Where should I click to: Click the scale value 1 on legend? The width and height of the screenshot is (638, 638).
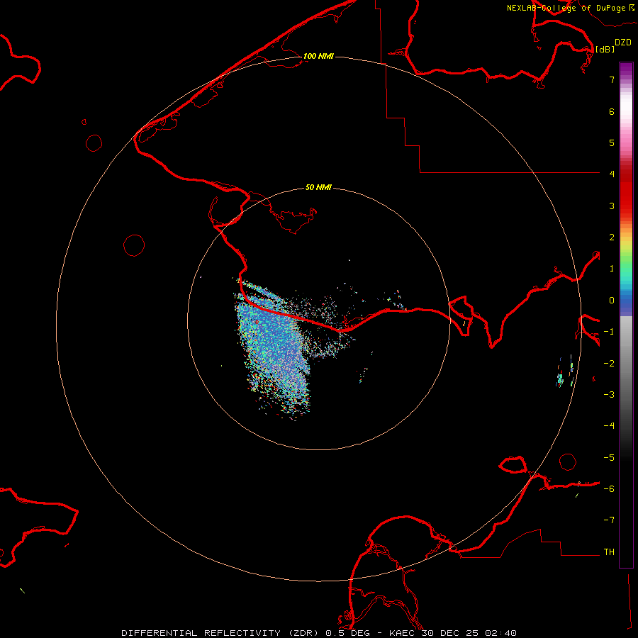click(x=612, y=269)
